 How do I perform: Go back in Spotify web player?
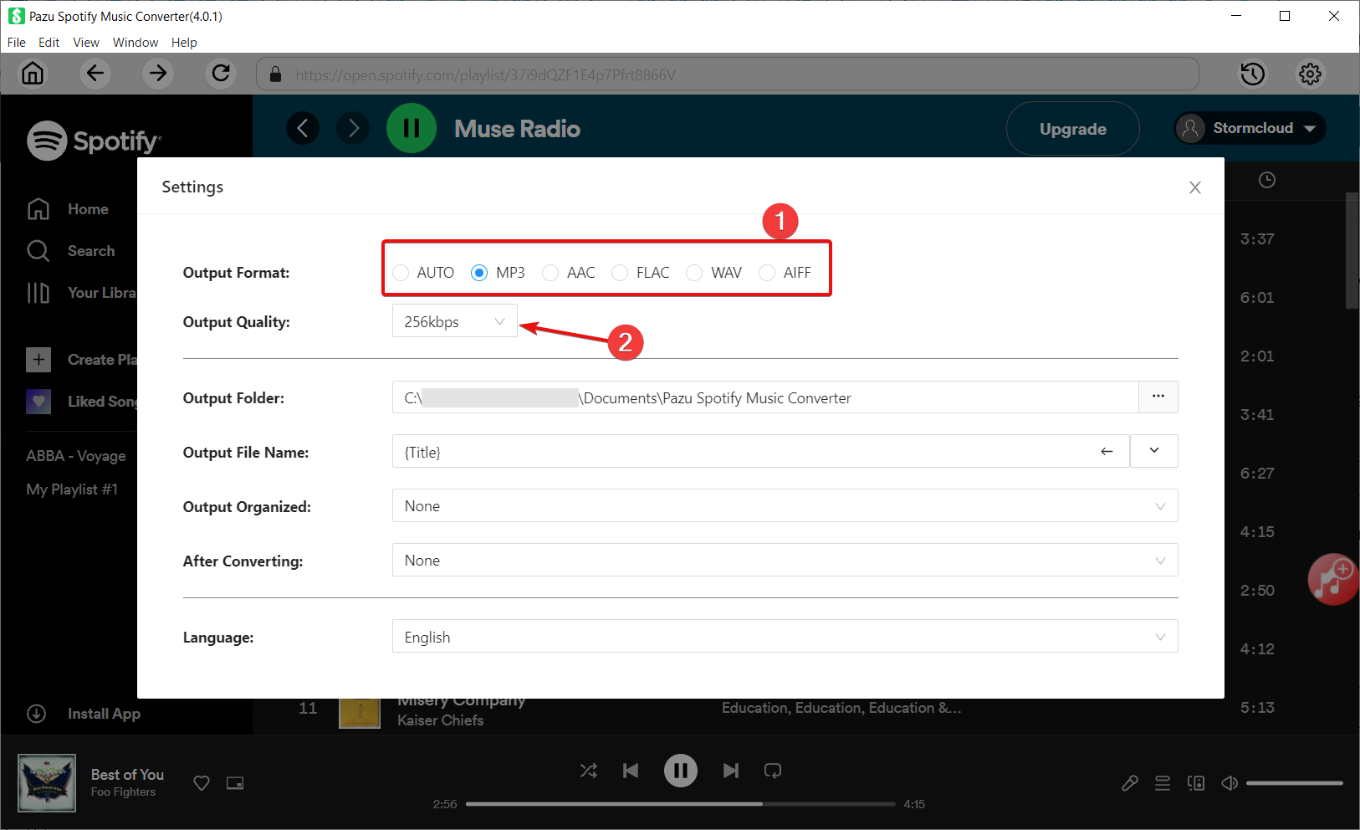pos(303,128)
